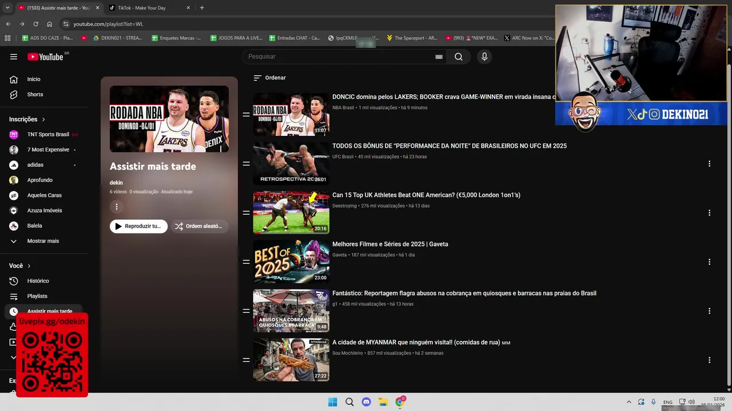Open the YouTube hamburger guide menu
Viewport: 732px width, 411px height.
coord(14,57)
